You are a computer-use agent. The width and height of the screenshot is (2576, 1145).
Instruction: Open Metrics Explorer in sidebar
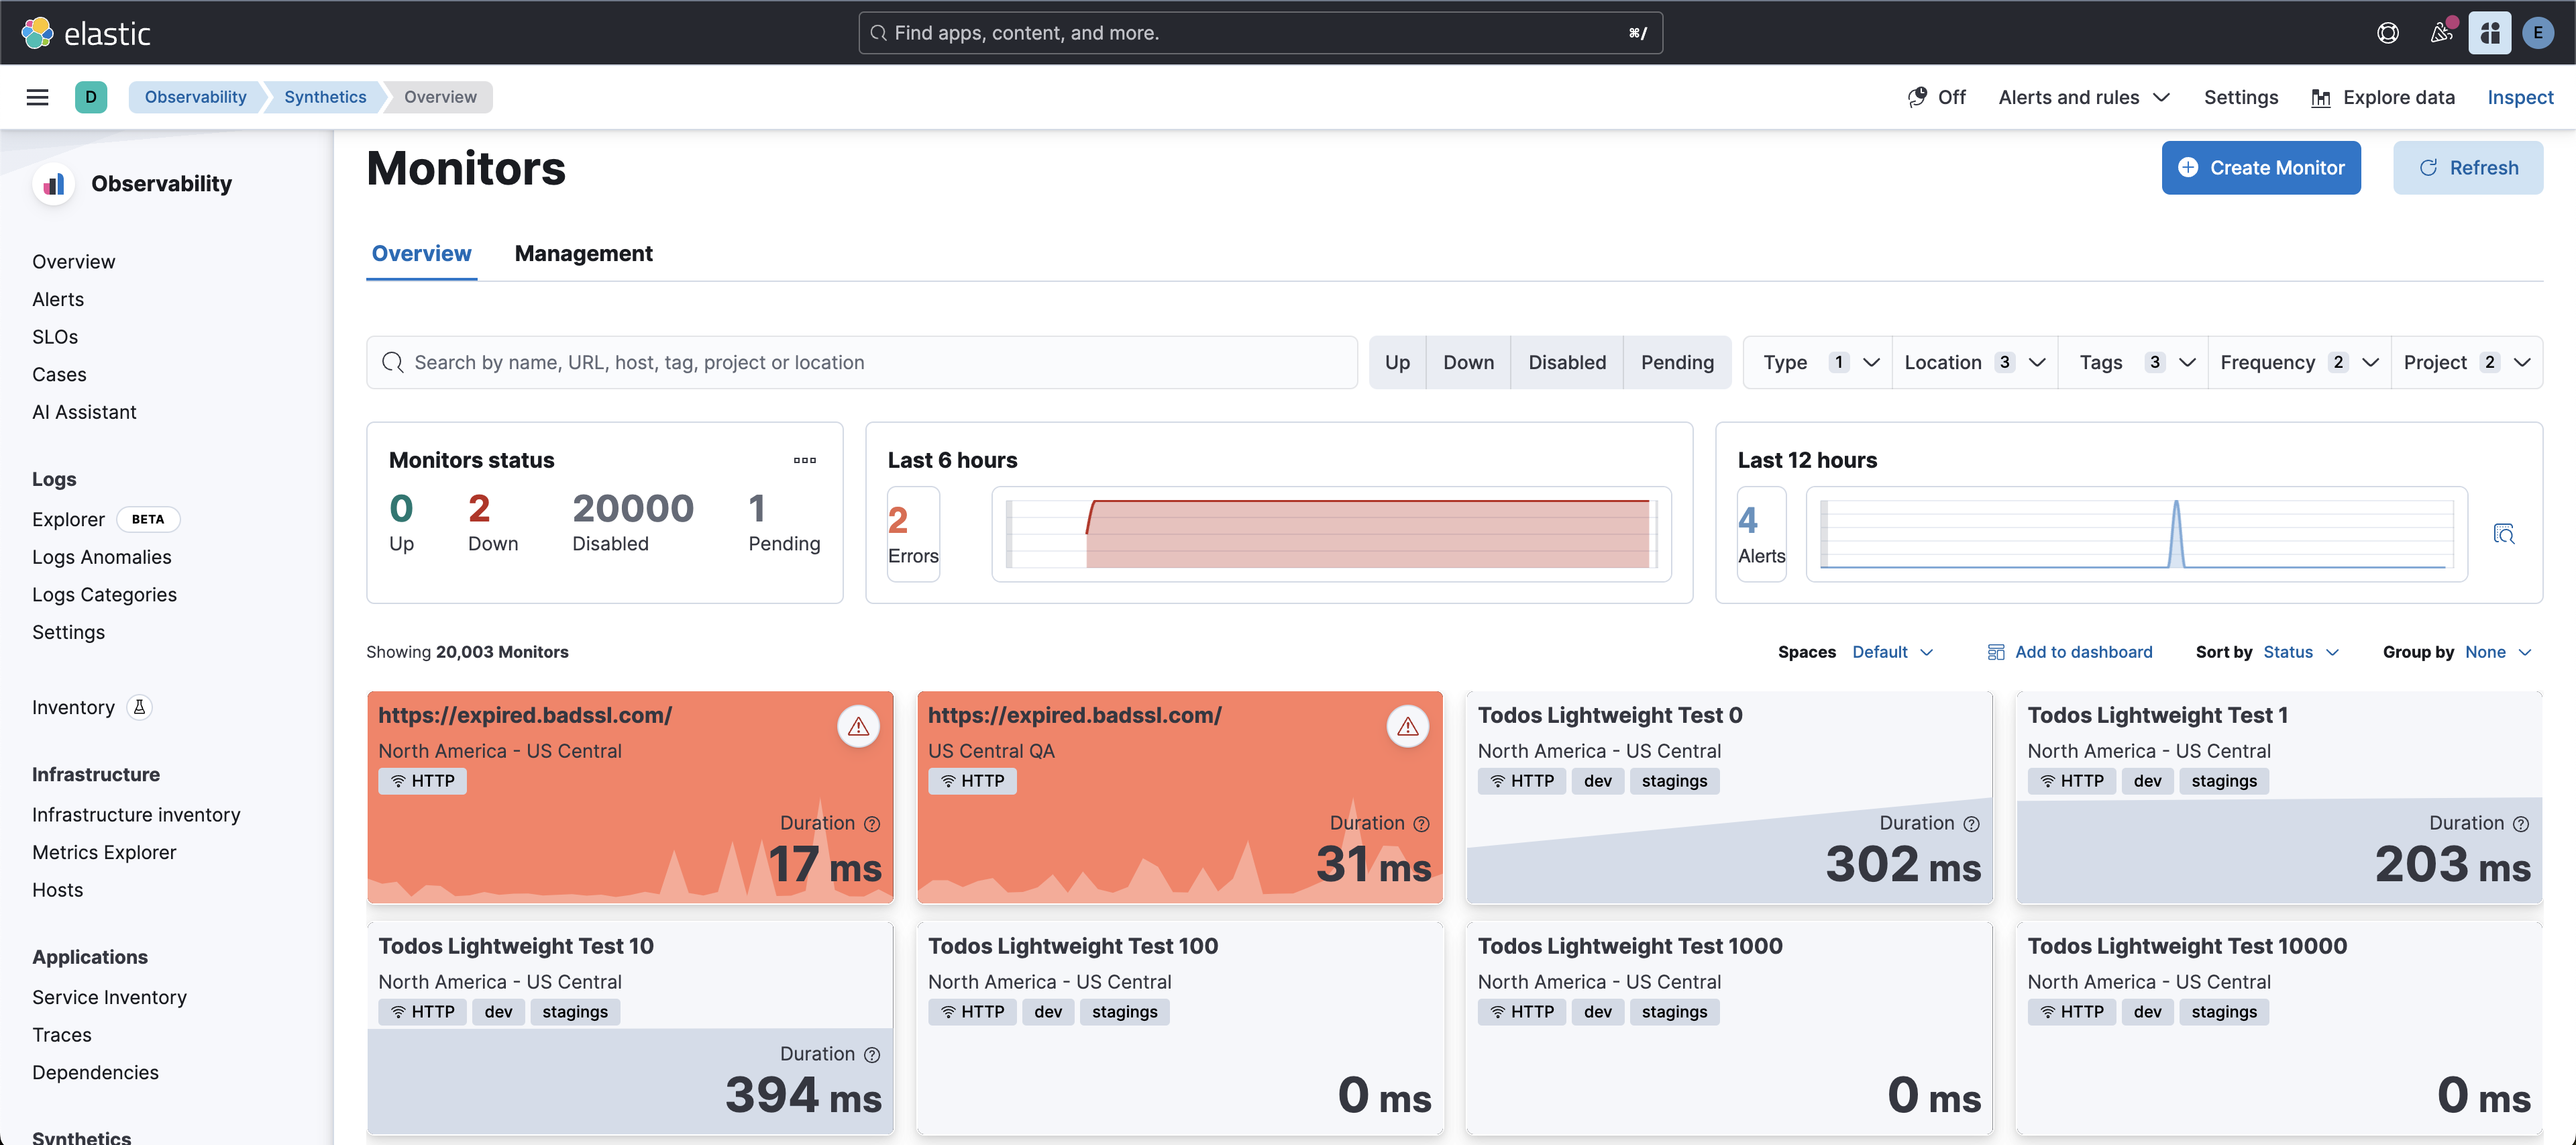104,853
